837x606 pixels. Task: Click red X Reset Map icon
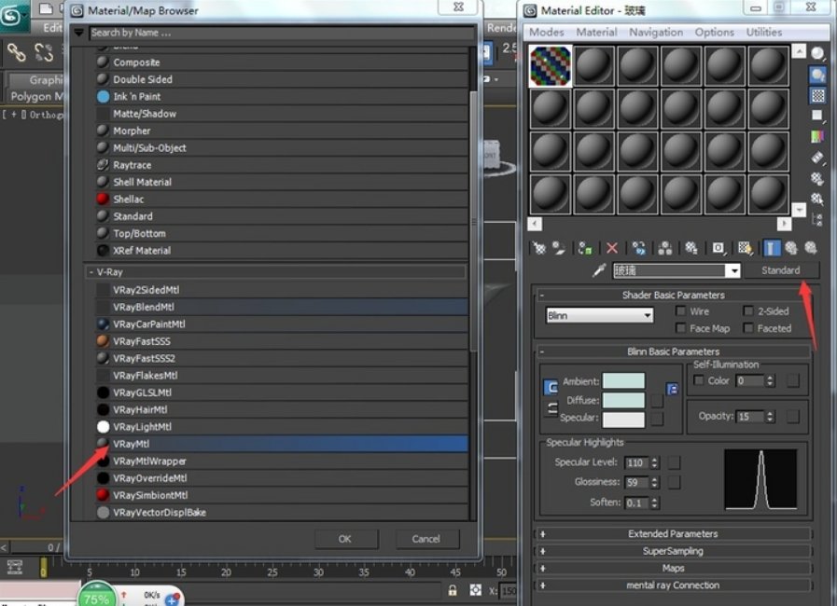coord(612,248)
